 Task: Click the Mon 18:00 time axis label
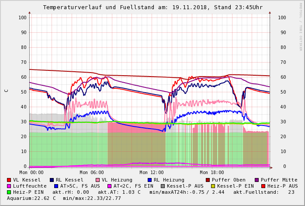pos(211,172)
